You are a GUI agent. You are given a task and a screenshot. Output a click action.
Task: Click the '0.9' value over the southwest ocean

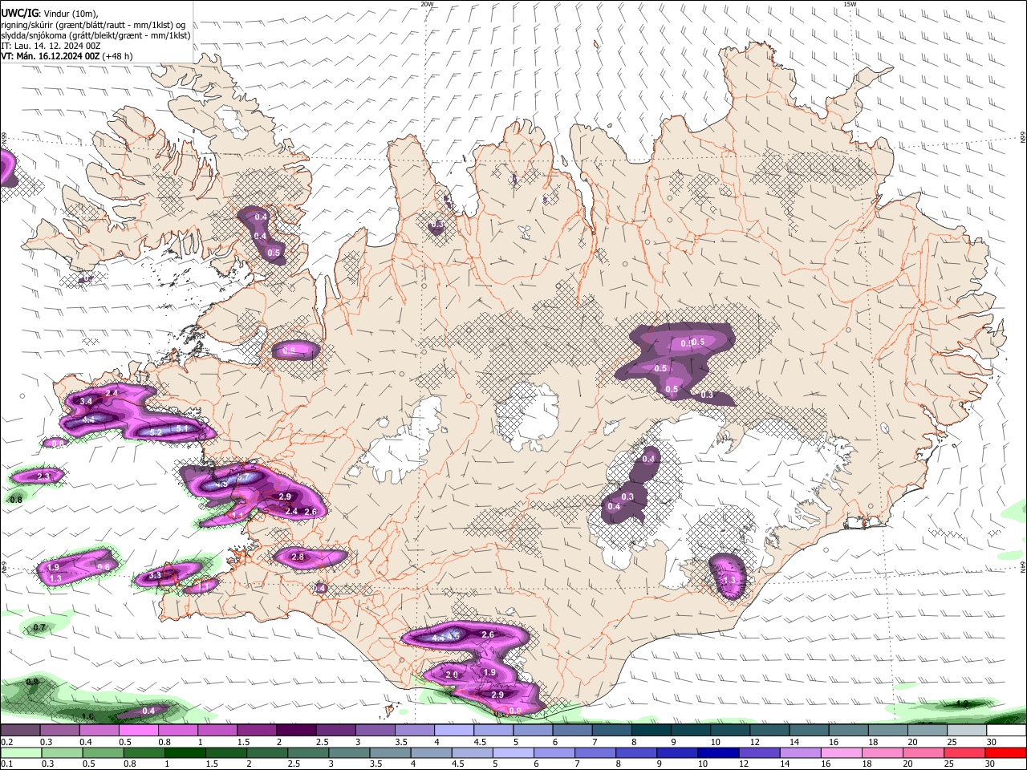[x=32, y=682]
